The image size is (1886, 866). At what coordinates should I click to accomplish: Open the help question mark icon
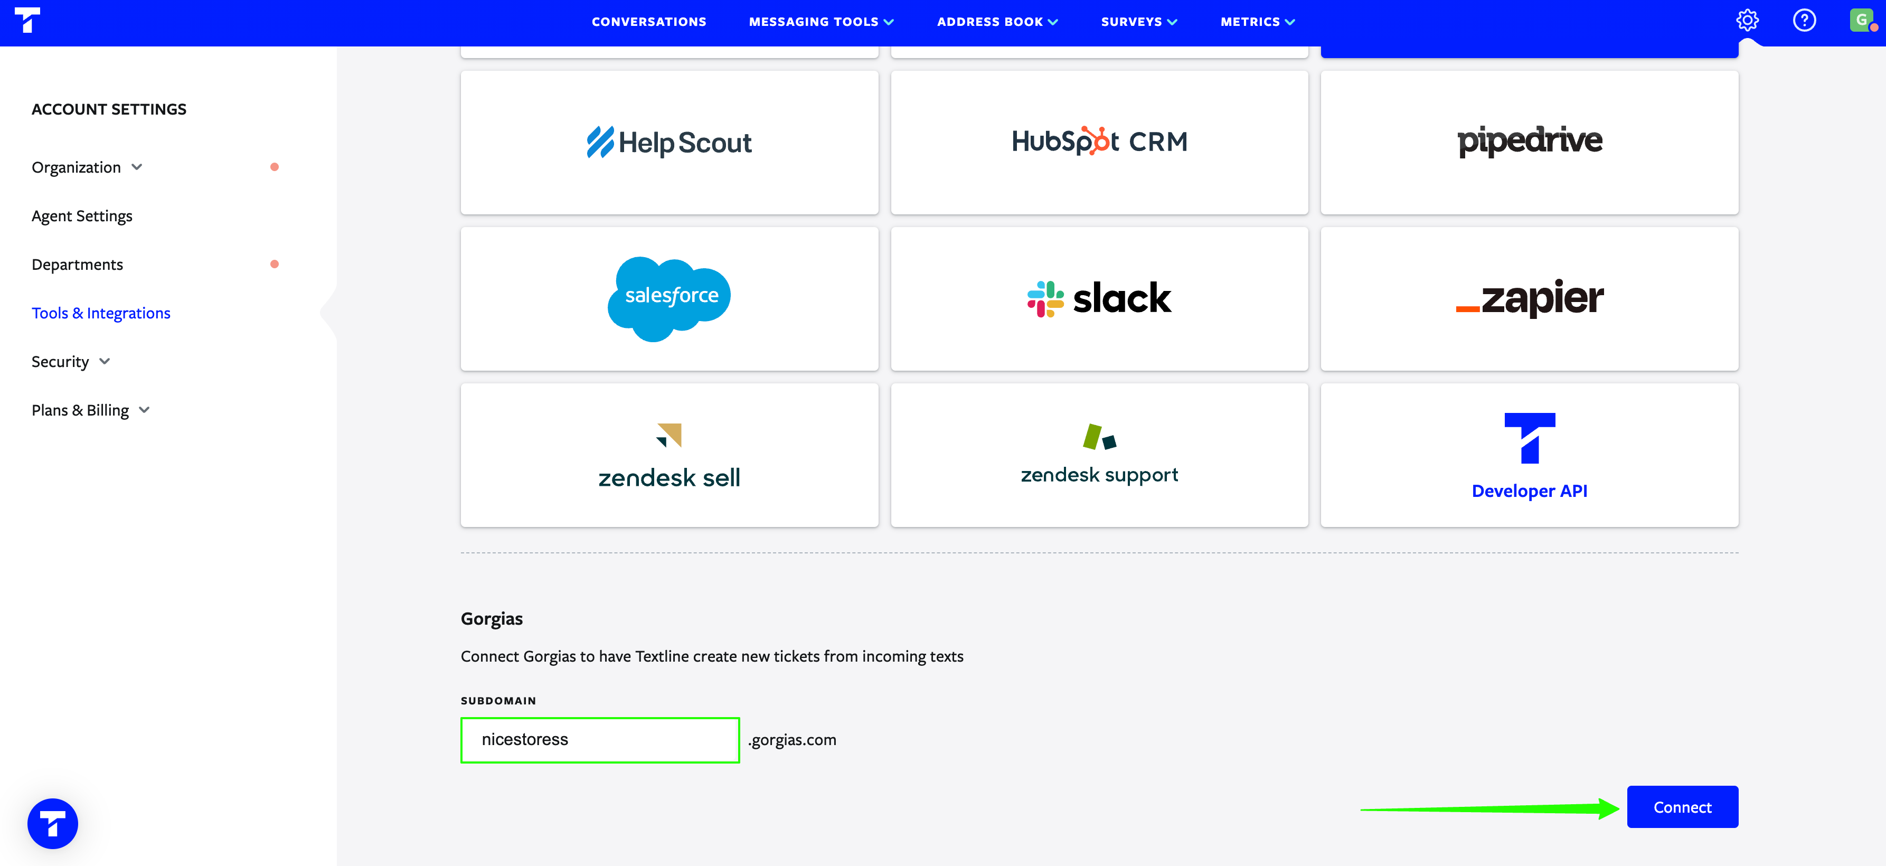coord(1804,20)
